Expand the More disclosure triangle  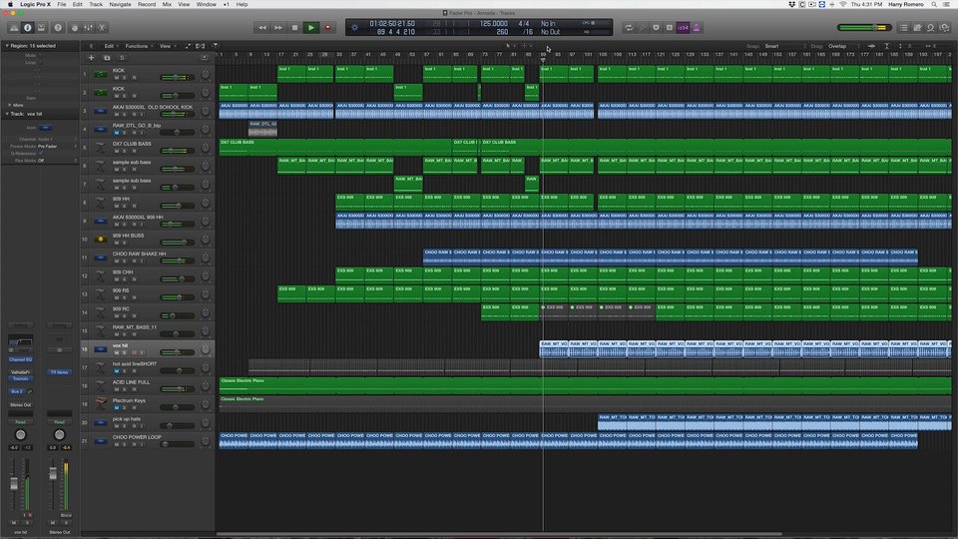[x=9, y=105]
